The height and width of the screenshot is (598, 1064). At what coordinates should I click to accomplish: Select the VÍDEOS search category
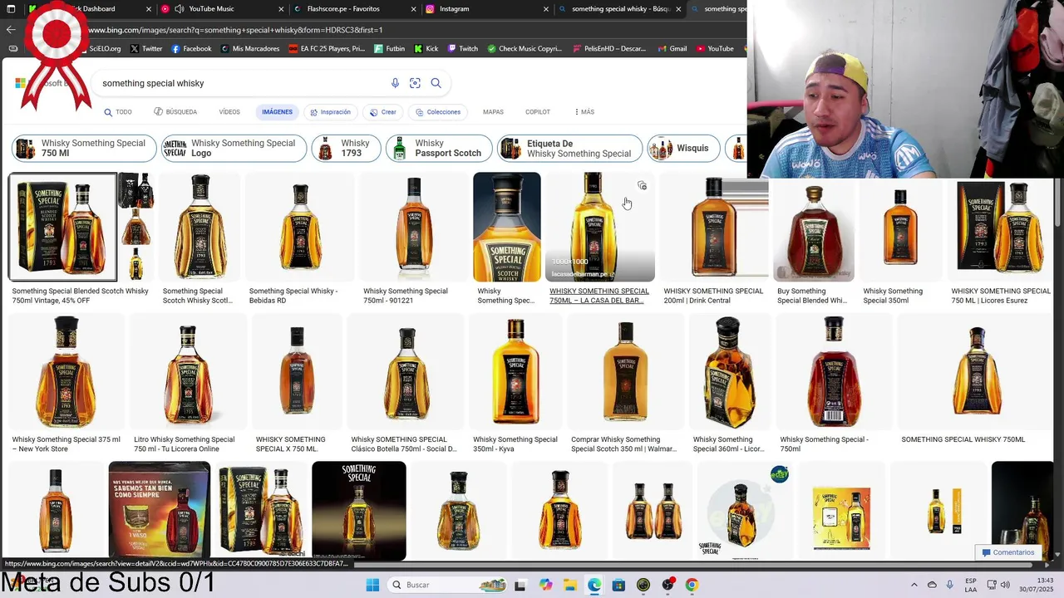tap(229, 111)
